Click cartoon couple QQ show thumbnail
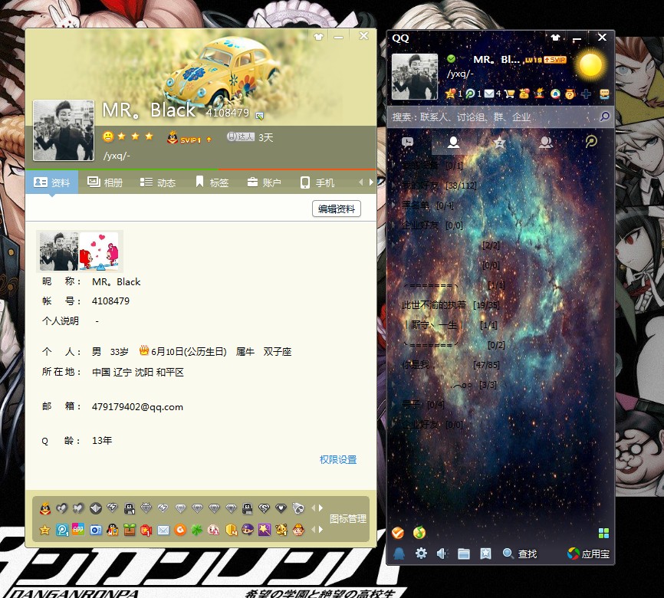 pos(99,251)
